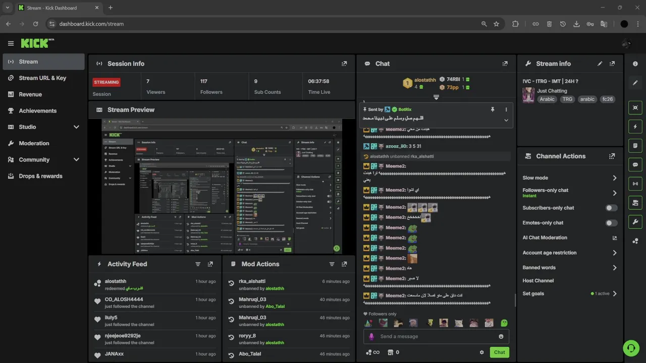Toggle the chat bubble widget icon in sidebar
This screenshot has height=363, width=646.
(x=635, y=164)
